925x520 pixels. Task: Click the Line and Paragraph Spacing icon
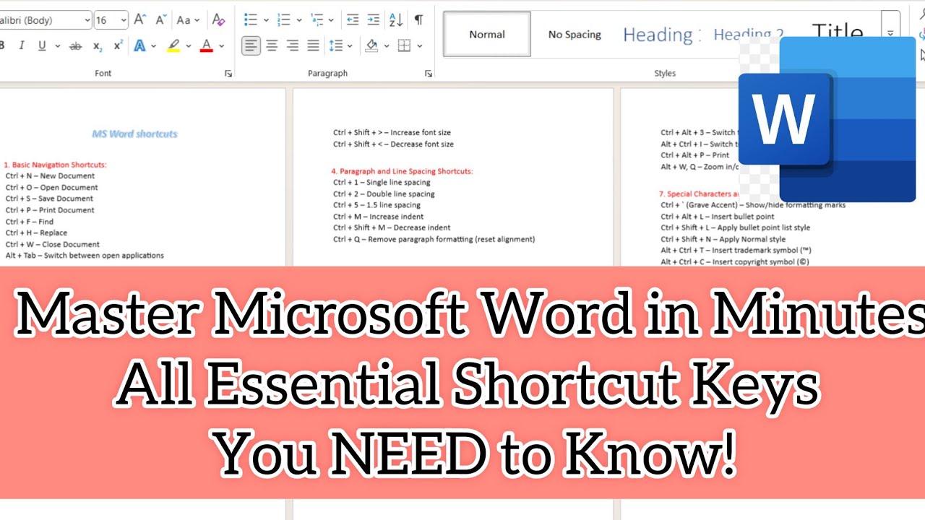click(x=336, y=45)
